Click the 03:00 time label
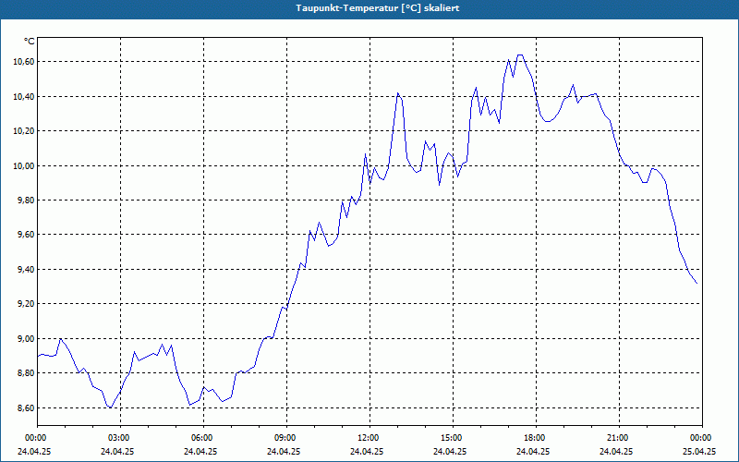739x462 pixels. (x=120, y=438)
